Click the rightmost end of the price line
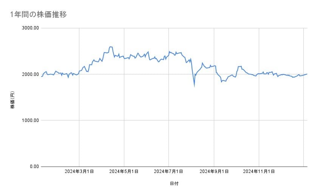The image size is (317, 196). point(307,74)
